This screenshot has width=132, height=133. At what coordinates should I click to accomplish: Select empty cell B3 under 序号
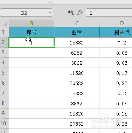[32, 52]
